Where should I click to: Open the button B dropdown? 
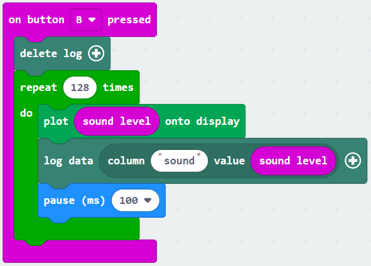86,20
